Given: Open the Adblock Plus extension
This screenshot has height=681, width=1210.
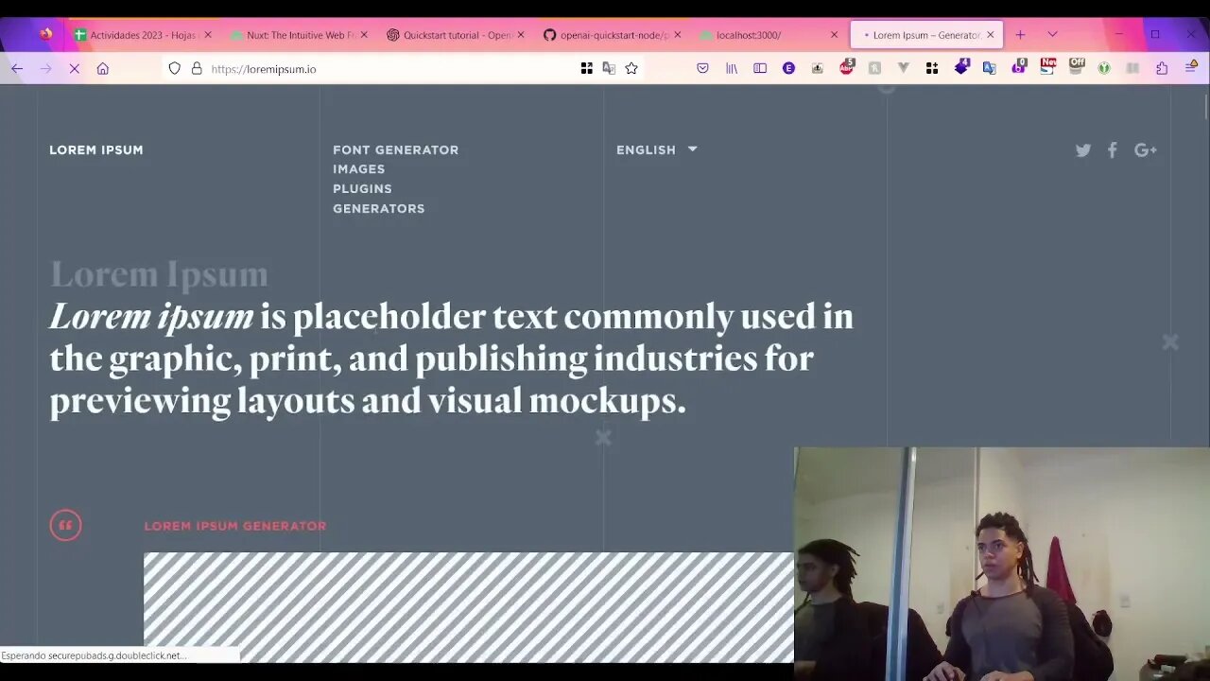Looking at the screenshot, I should coord(847,67).
